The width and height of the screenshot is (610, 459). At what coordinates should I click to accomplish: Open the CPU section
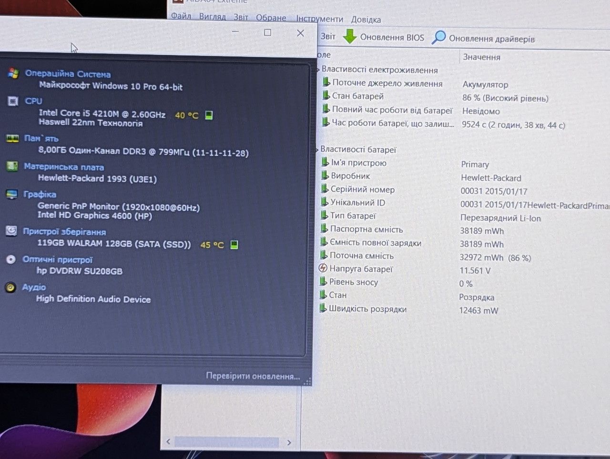click(x=33, y=101)
